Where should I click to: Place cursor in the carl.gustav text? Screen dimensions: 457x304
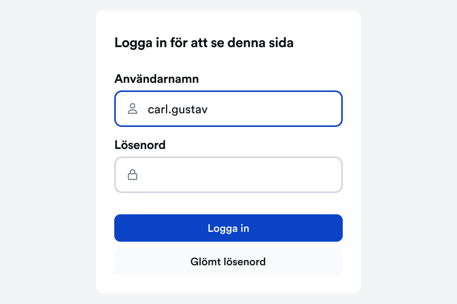click(x=178, y=109)
